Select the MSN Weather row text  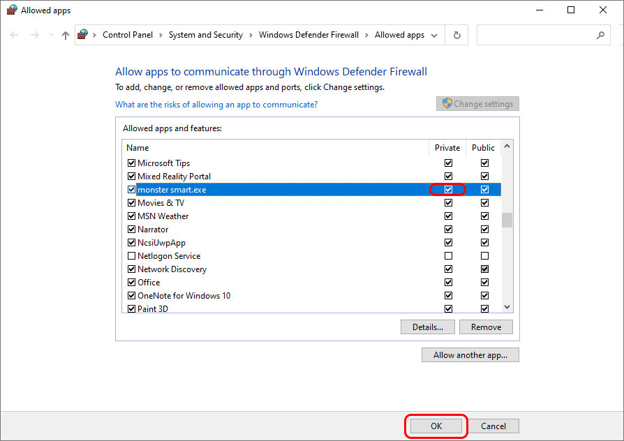(163, 216)
